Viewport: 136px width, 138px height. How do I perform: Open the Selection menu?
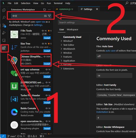pyautogui.click(x=25, y=3)
